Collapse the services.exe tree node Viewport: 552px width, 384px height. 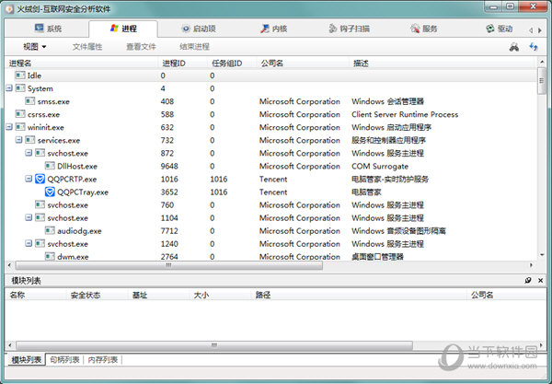pyautogui.click(x=18, y=140)
